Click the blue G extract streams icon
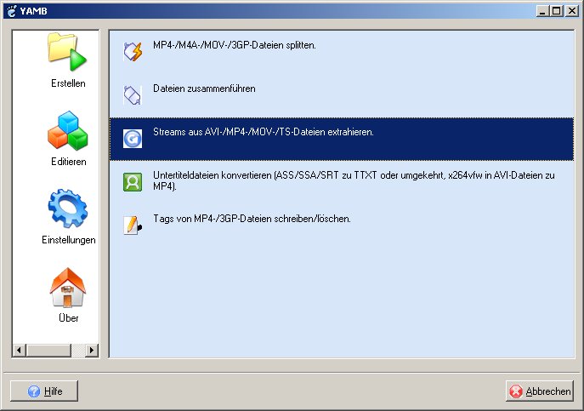This screenshot has width=584, height=411. pyautogui.click(x=133, y=139)
